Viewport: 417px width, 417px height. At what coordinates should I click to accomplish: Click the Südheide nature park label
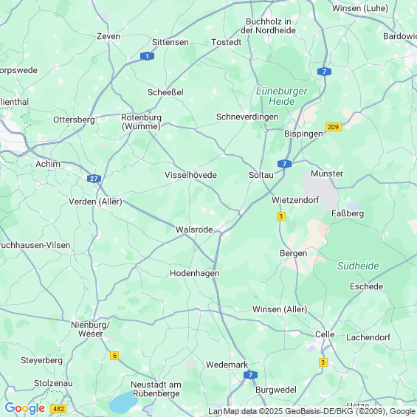pos(358,266)
